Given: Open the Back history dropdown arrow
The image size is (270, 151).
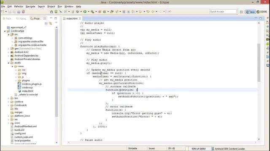Looking at the screenshot, I should (157, 12).
